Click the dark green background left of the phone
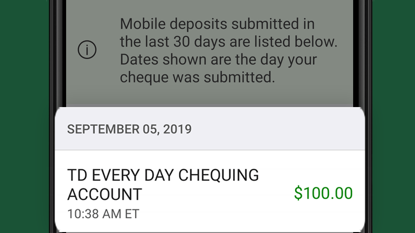This screenshot has height=233, width=415. (x=25, y=116)
